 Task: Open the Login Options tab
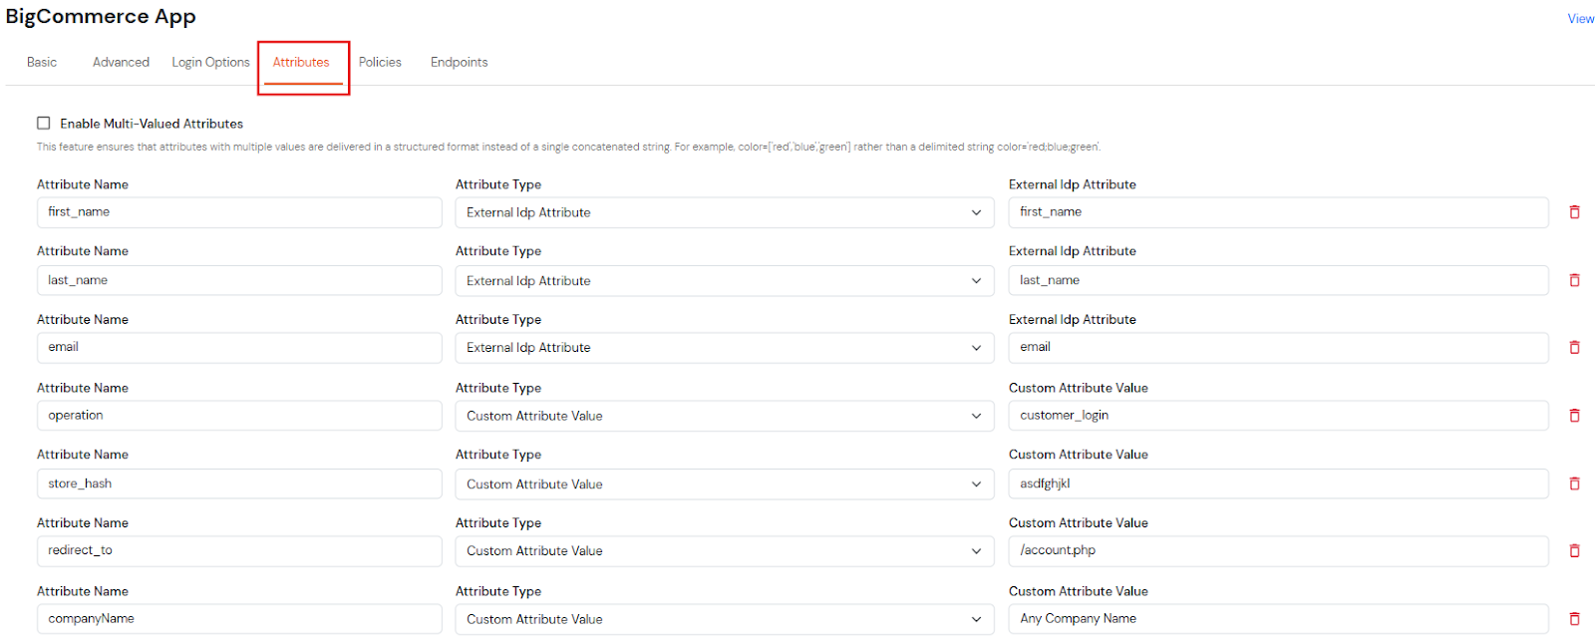tap(210, 62)
